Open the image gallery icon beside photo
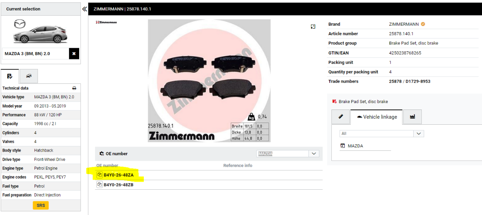Screen dimensions: 482x215 [313, 26]
